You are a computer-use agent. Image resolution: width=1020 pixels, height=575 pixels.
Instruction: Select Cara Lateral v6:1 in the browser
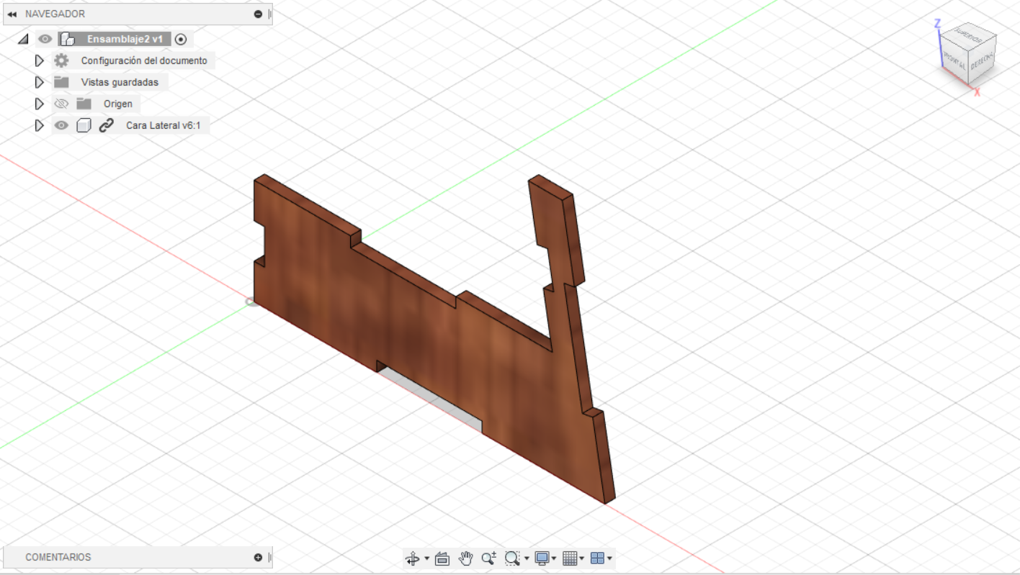pos(163,125)
